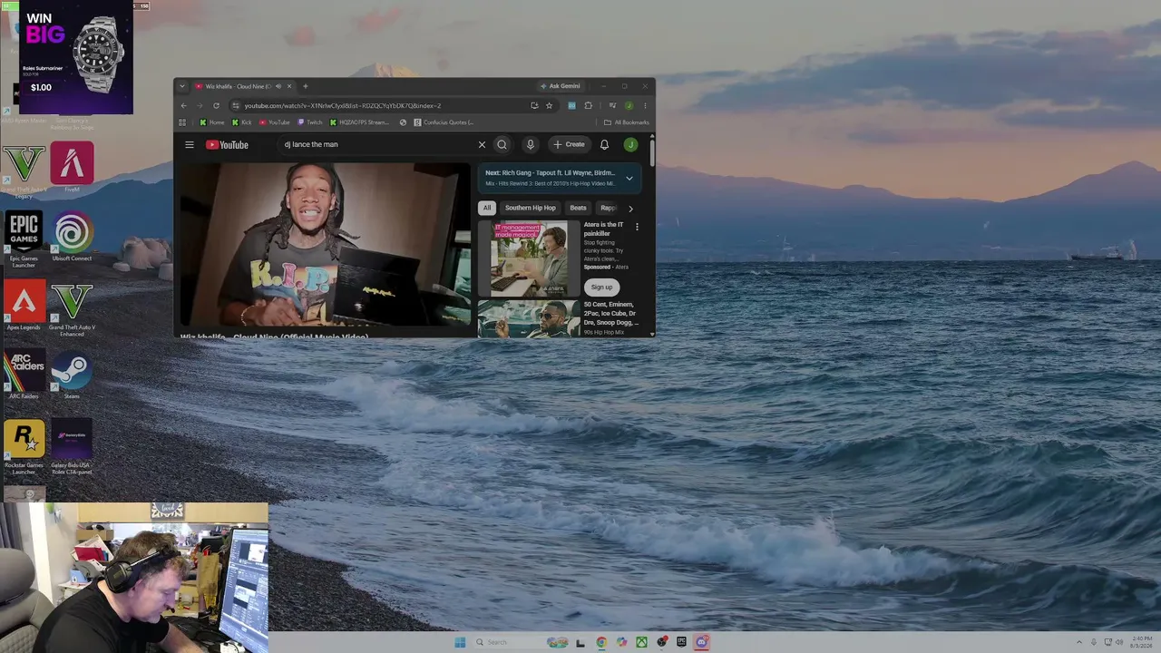
Task: Open the YouTube guide hamburger menu
Action: tap(190, 144)
